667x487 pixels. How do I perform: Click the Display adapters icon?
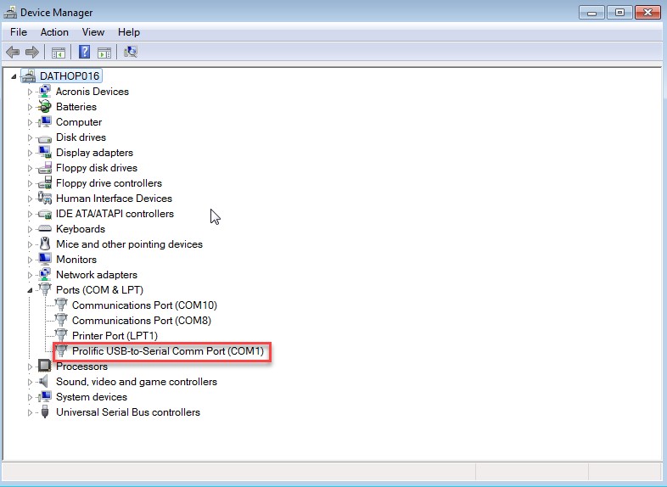pos(45,152)
